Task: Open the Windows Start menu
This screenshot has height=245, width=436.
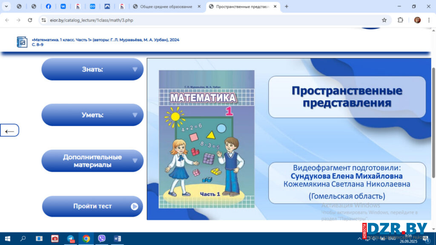Action: (x=8, y=239)
